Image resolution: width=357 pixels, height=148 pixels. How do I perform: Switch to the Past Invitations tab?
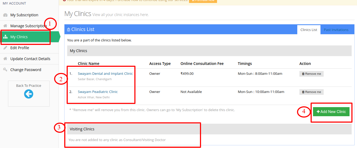tap(336, 30)
